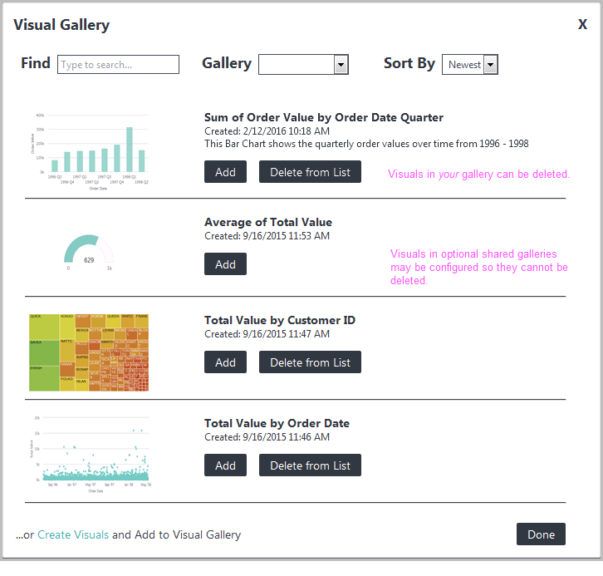This screenshot has width=603, height=576.
Task: Delete Total Value by Customer ID from list
Action: coord(310,362)
